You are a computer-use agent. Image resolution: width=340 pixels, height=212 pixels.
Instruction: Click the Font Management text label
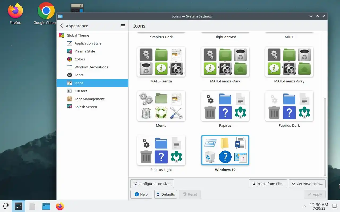coord(90,99)
